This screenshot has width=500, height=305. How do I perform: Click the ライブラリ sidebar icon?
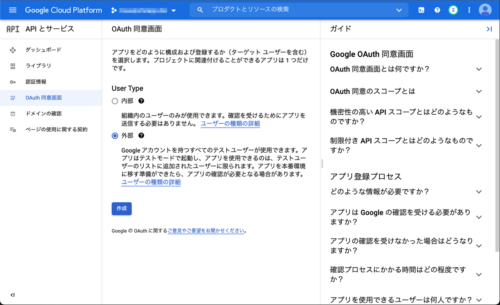[12, 66]
